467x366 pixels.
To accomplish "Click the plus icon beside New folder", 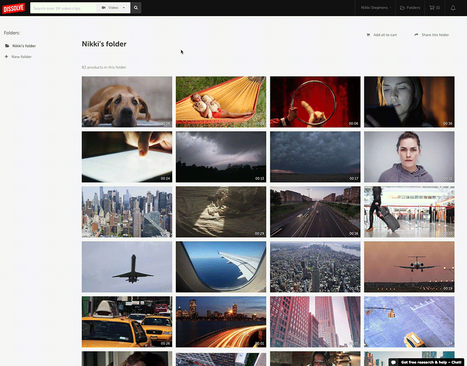I will point(6,56).
